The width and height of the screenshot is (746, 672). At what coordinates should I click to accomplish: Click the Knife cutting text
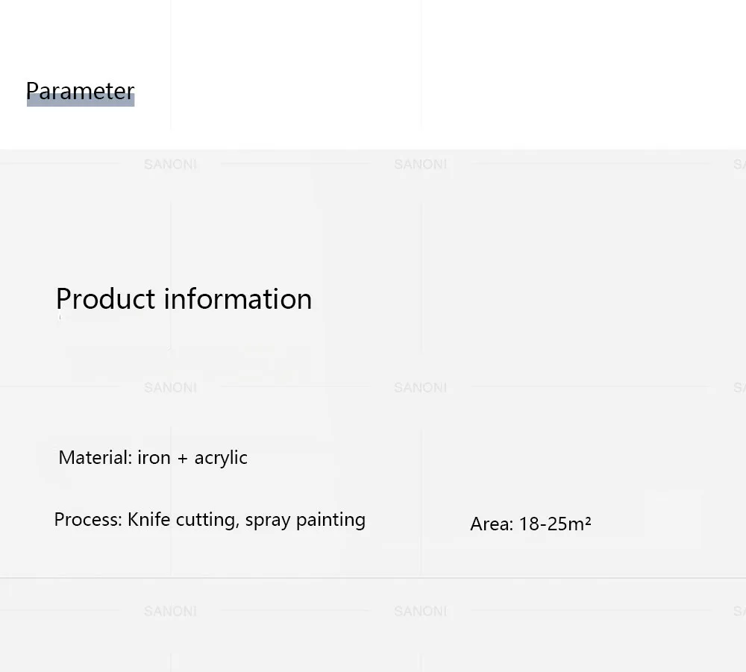[184, 520]
